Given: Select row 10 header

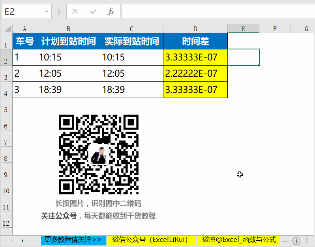Looking at the screenshot, I should pos(6,187).
